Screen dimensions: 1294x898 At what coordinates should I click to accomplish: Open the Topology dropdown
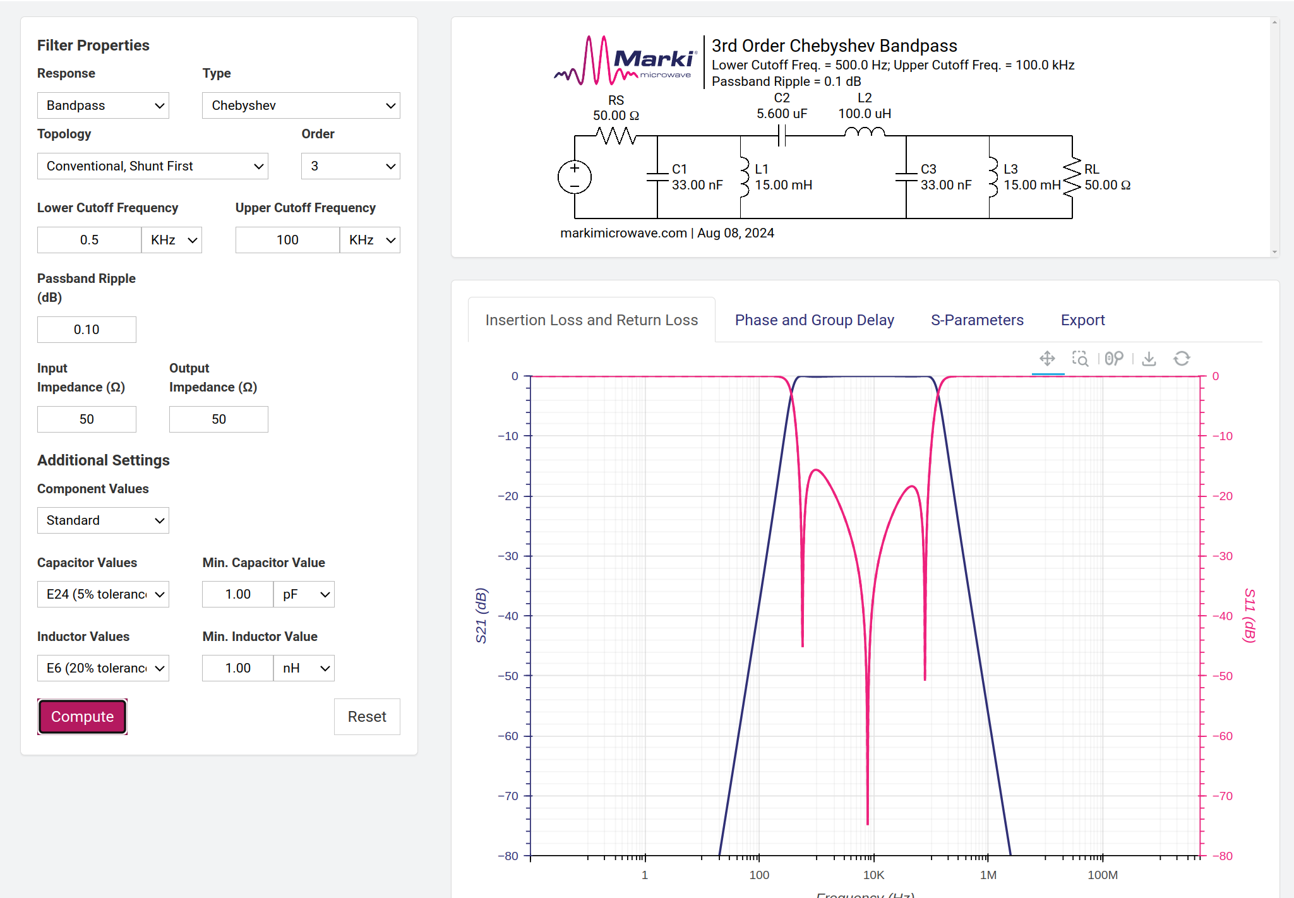coord(152,166)
